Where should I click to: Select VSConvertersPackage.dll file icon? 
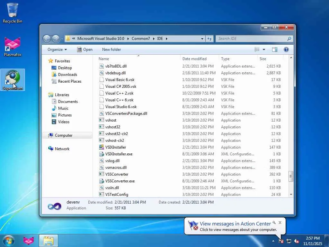point(102,114)
